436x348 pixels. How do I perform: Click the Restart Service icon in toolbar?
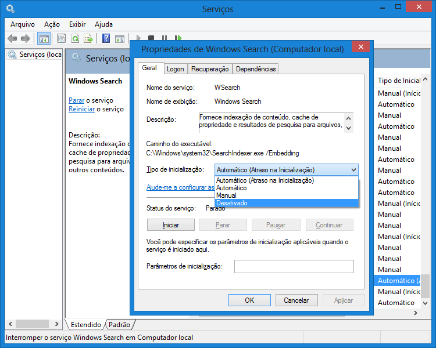coord(178,38)
